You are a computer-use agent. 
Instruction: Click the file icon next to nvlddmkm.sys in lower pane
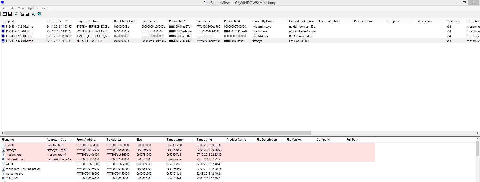[3, 159]
